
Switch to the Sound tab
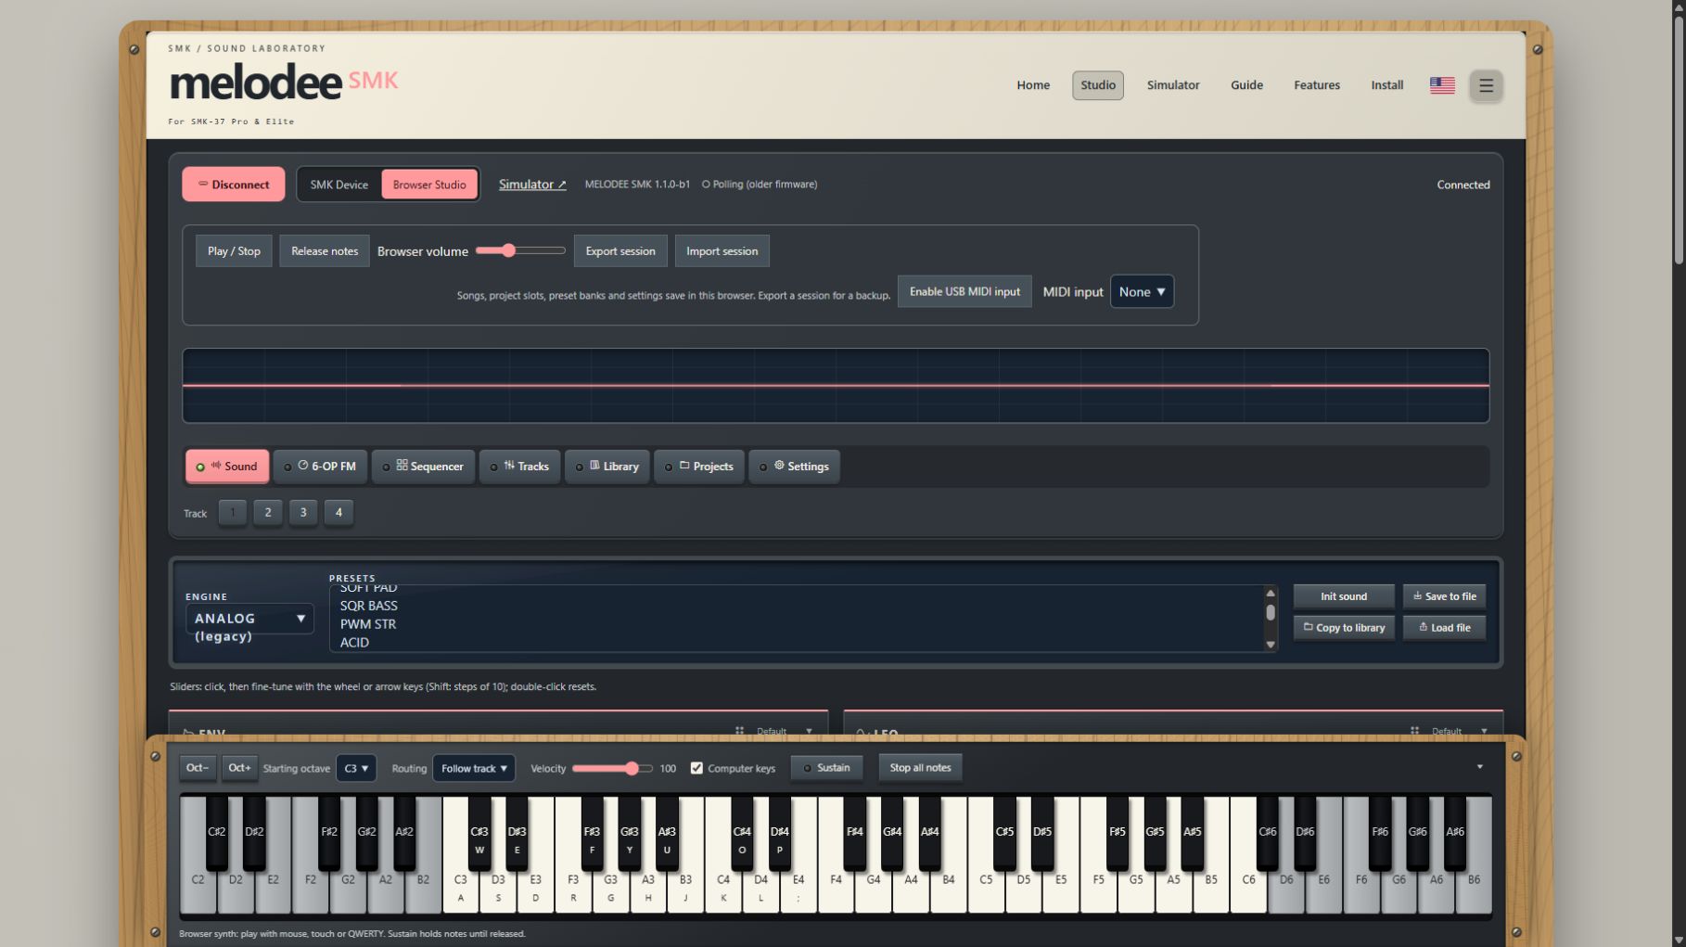[x=227, y=467]
